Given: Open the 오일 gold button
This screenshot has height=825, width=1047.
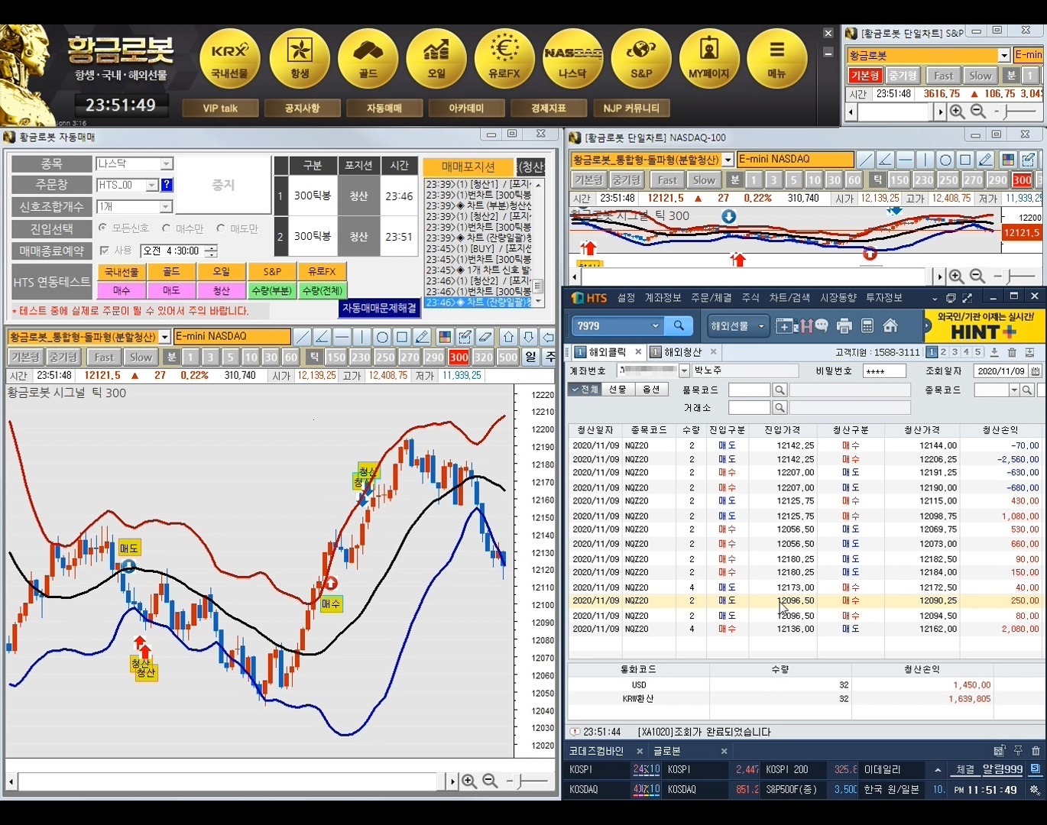Looking at the screenshot, I should tap(436, 59).
